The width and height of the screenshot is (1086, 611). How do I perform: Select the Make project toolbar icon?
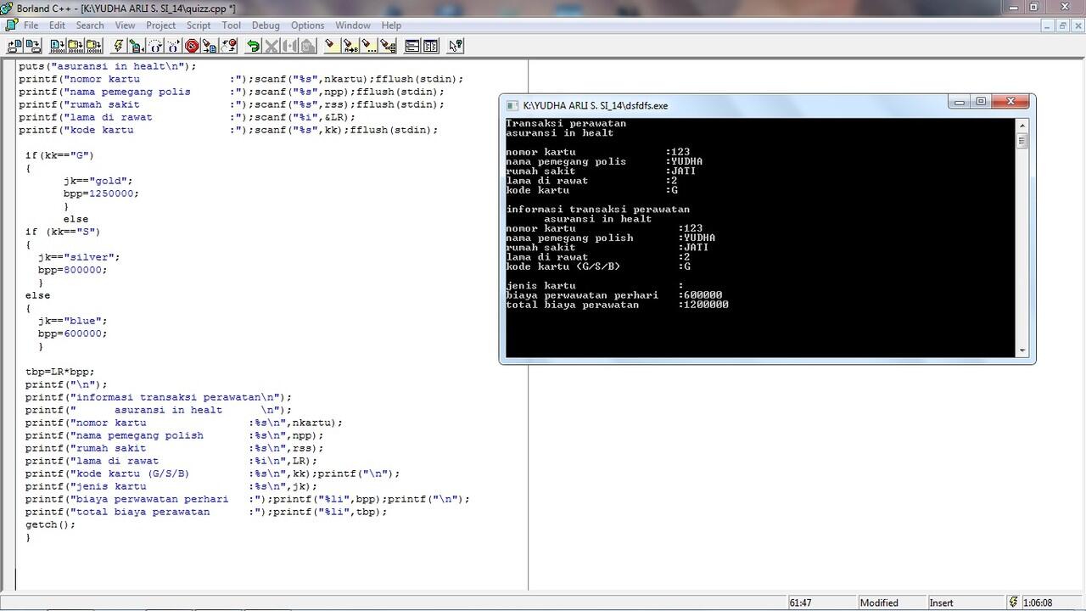click(75, 47)
